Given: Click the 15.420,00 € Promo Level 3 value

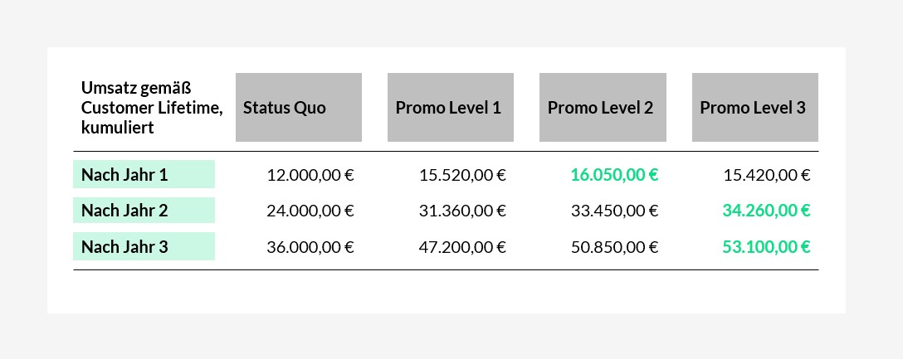Looking at the screenshot, I should [767, 175].
